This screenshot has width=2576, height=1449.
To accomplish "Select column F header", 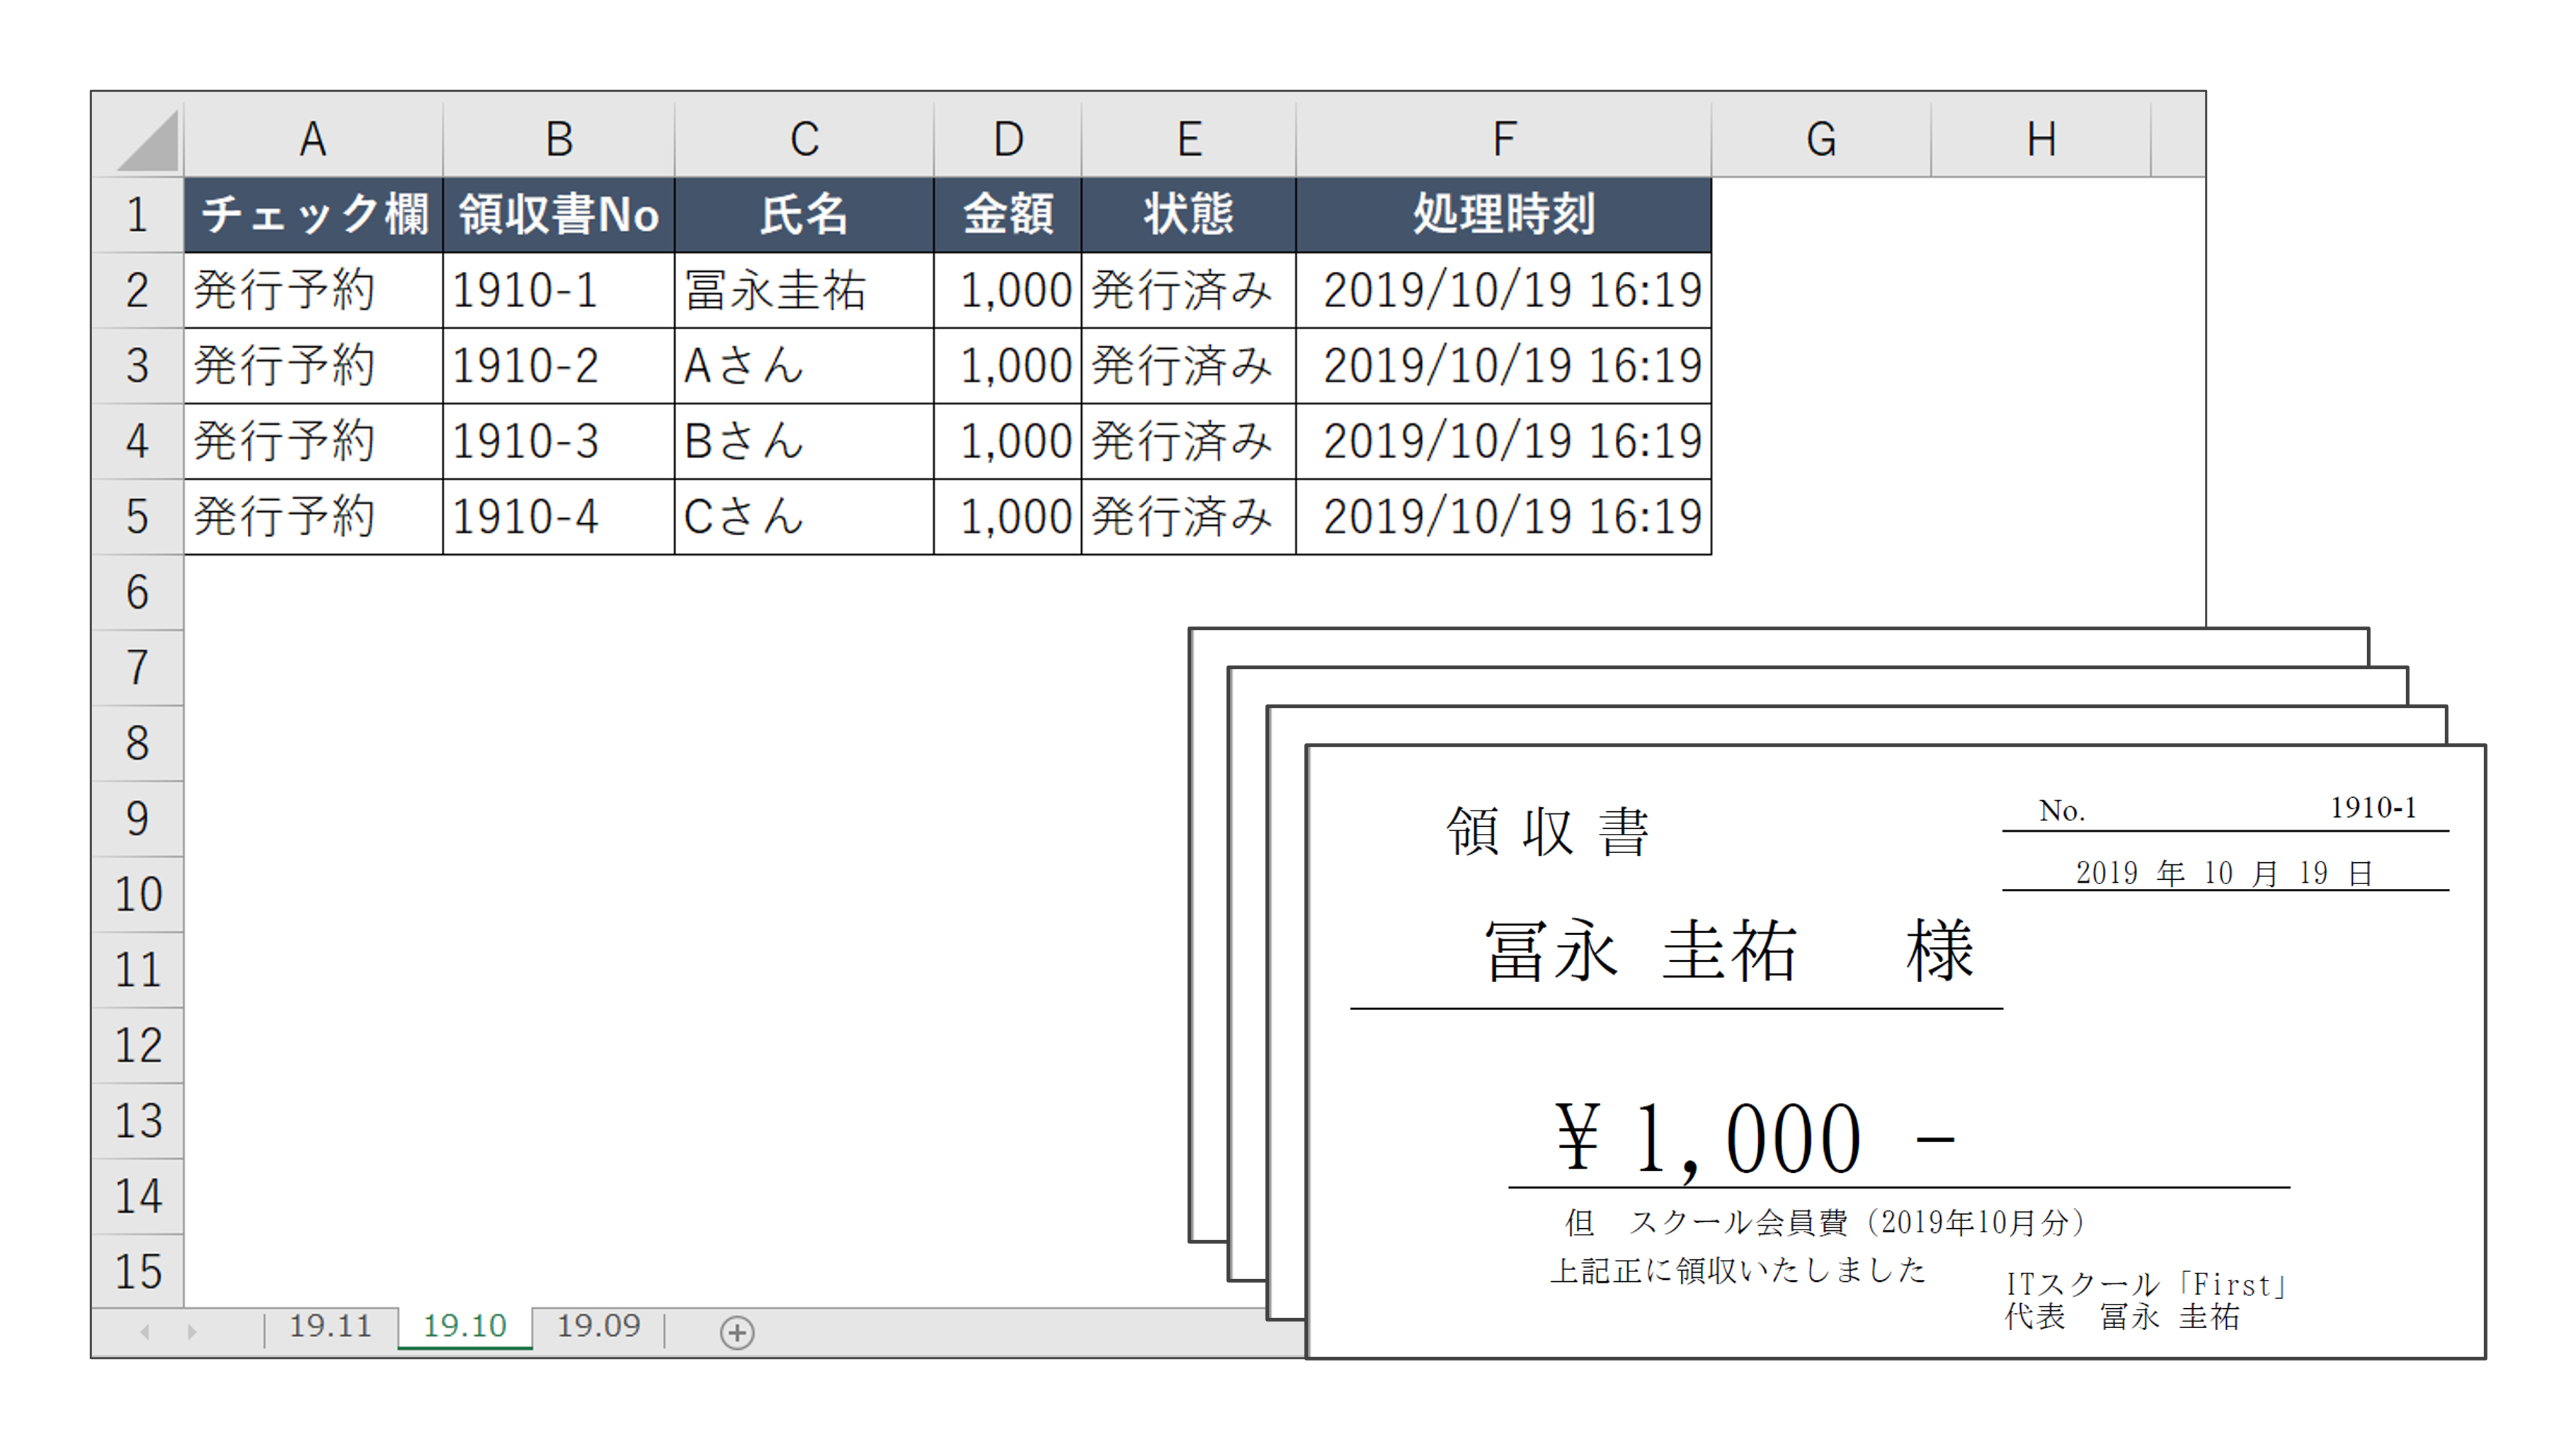I will tap(1504, 138).
